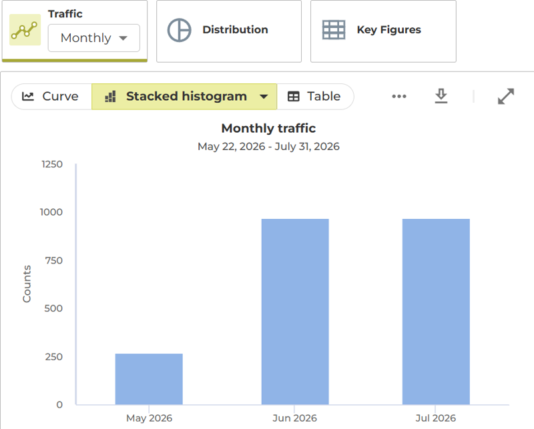This screenshot has height=429, width=534.
Task: Click the stacked histogram bars icon
Action: point(110,96)
